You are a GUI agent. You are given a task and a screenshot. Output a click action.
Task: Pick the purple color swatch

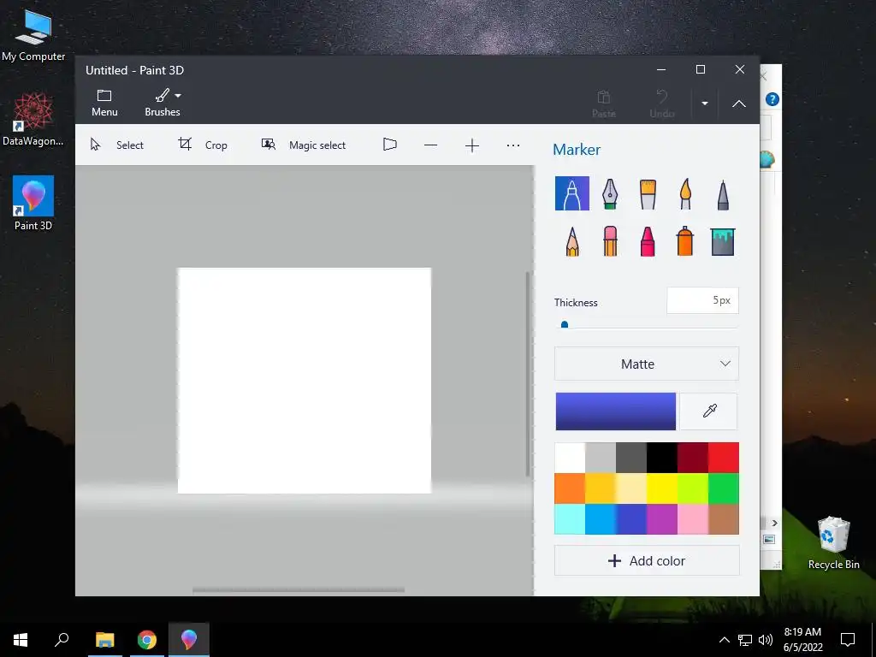(x=662, y=519)
